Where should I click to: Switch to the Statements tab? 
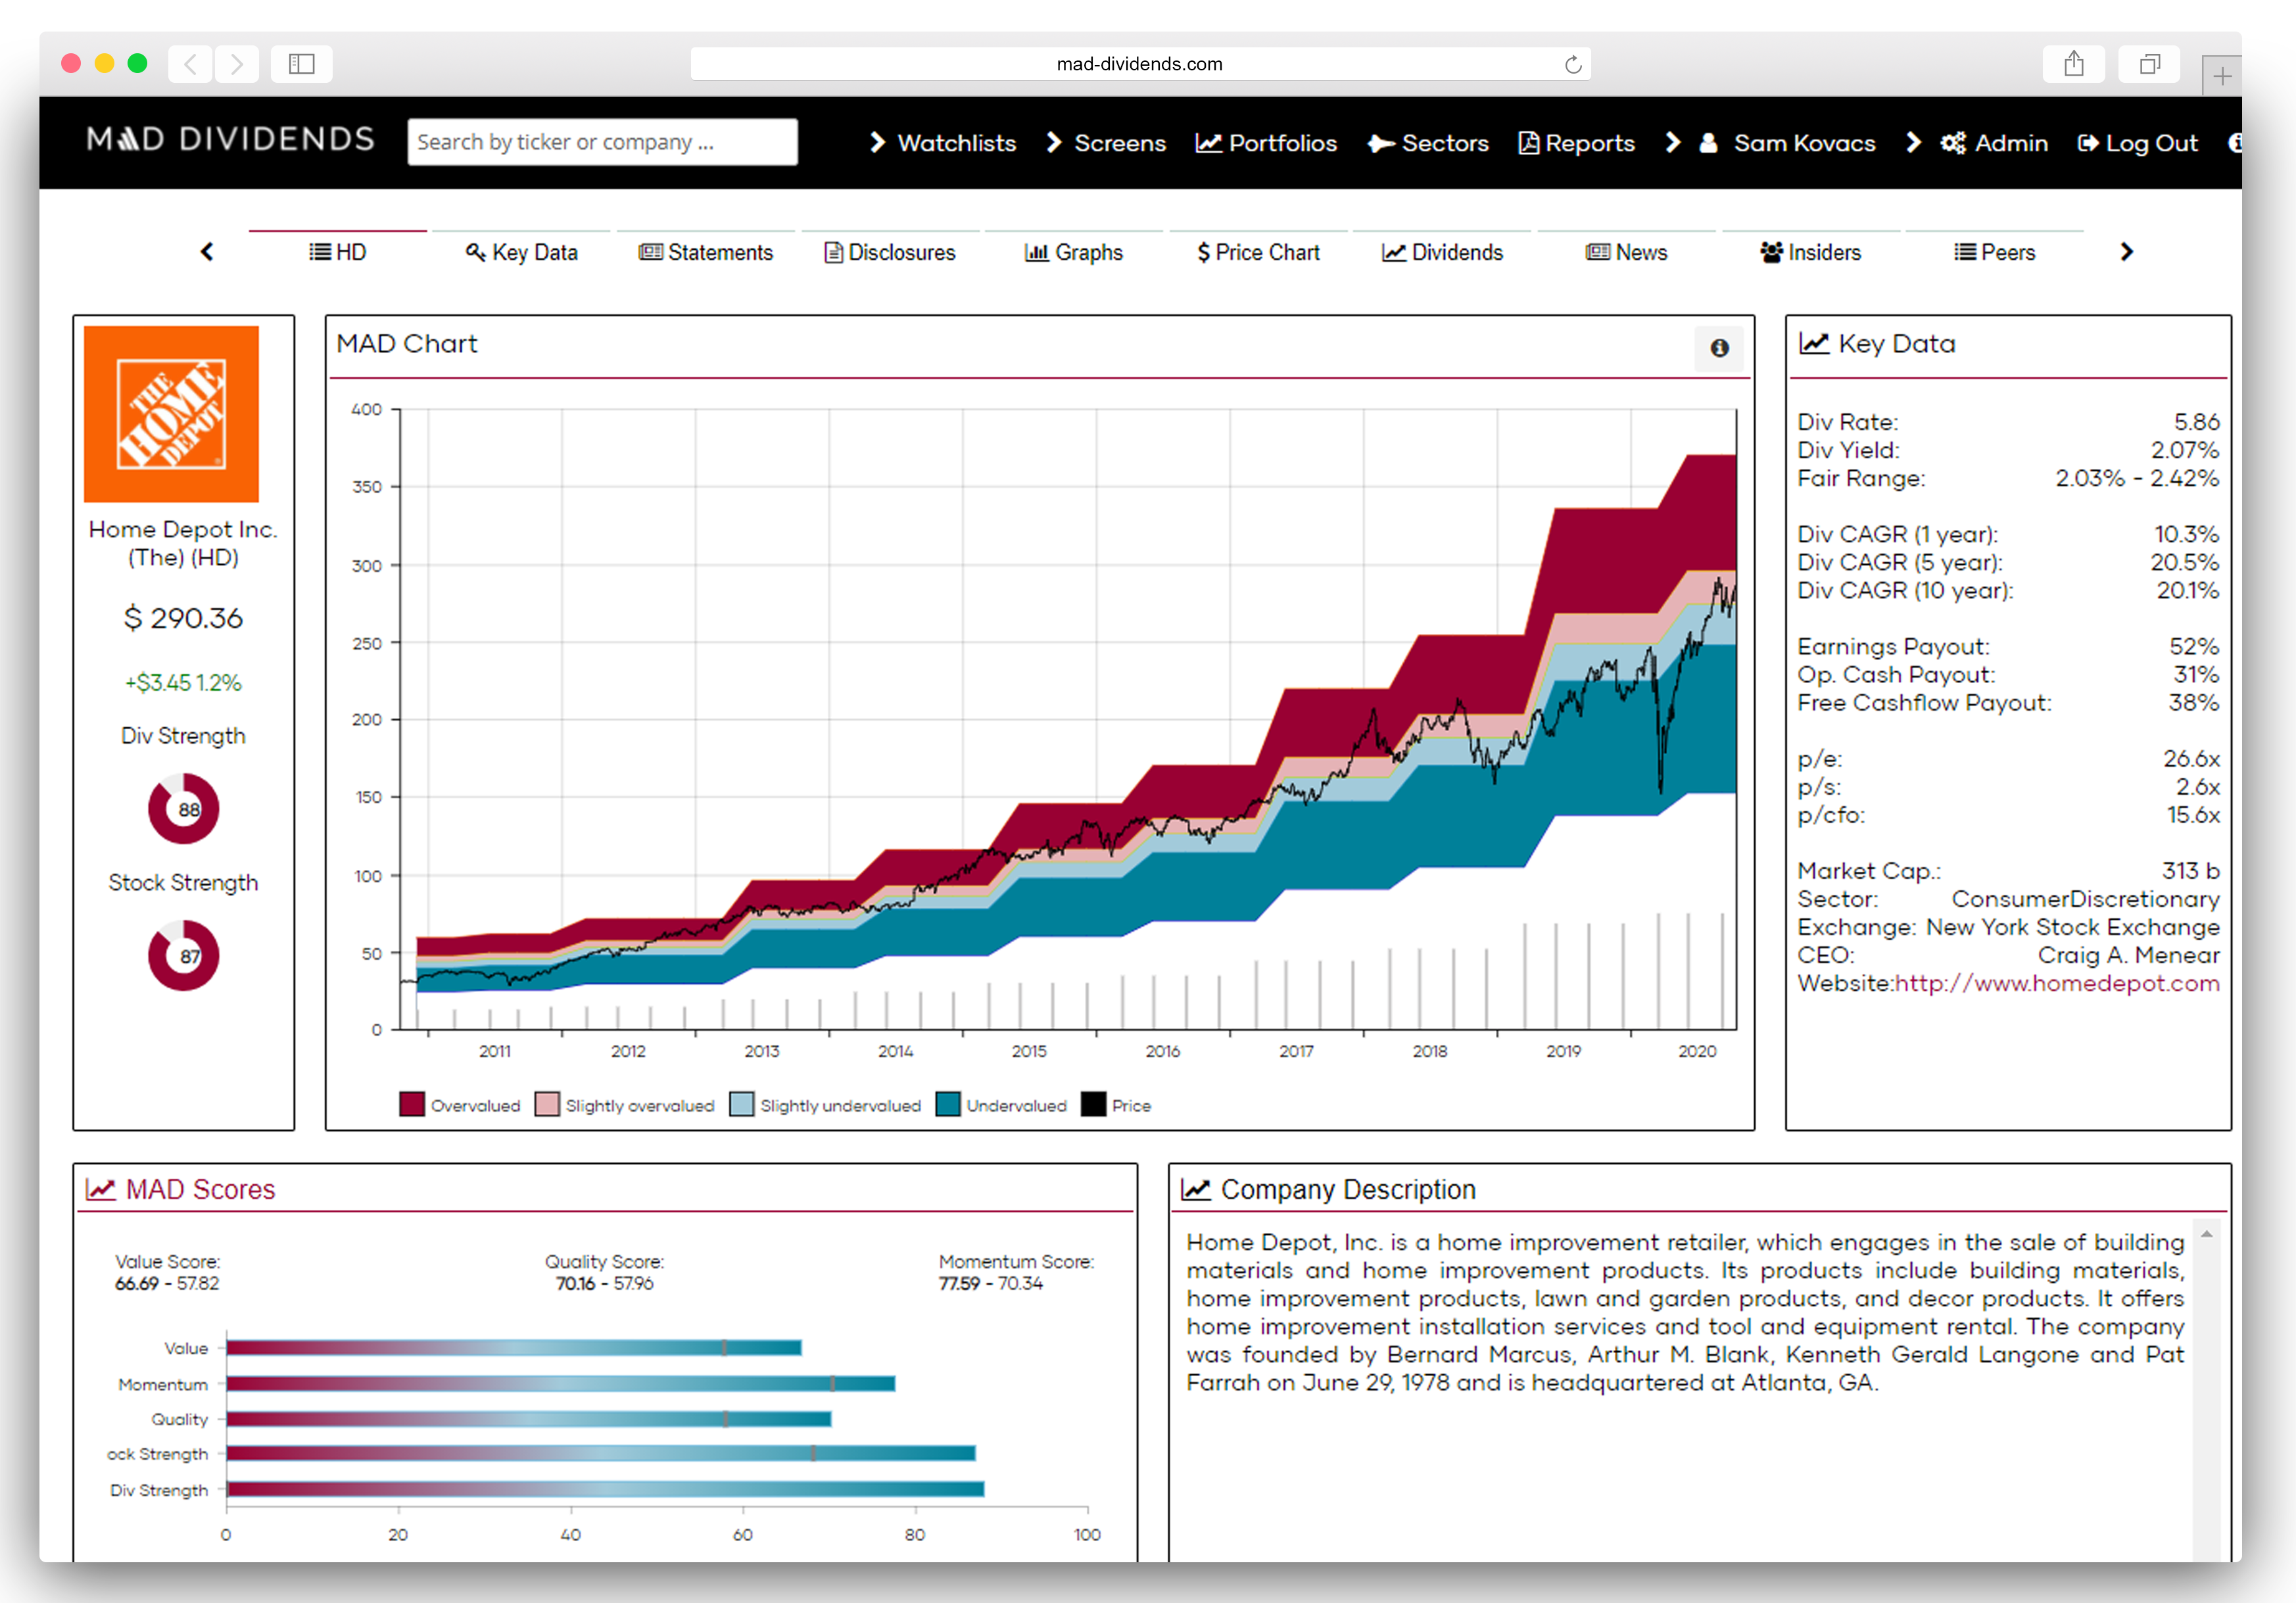[x=706, y=252]
